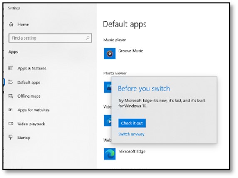Click the magnifier icon in search box
Image resolution: width=238 pixels, height=178 pixels.
pos(87,38)
